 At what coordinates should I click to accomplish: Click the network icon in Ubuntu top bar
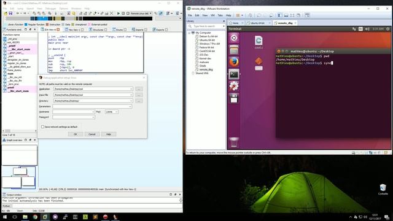point(354,29)
